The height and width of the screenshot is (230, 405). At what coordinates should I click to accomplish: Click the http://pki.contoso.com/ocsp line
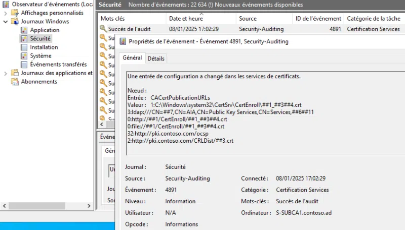pyautogui.click(x=168, y=134)
